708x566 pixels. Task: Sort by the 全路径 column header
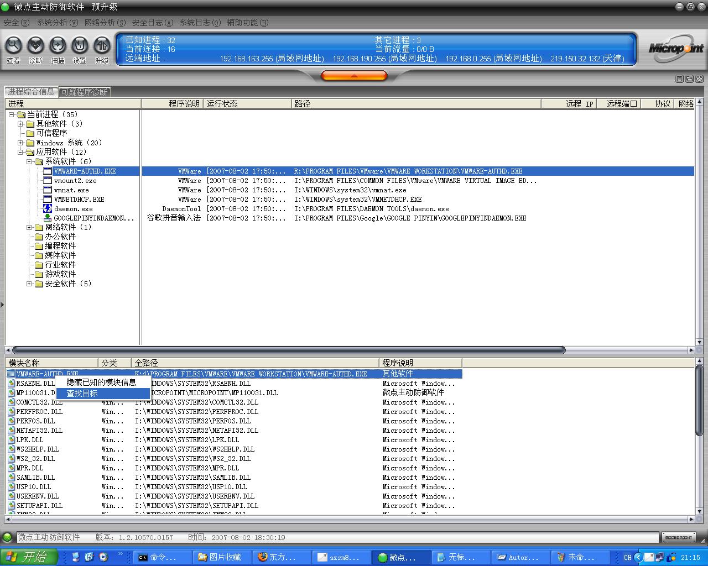pyautogui.click(x=256, y=363)
